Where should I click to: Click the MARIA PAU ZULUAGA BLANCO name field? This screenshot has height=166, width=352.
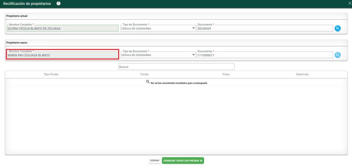click(63, 55)
